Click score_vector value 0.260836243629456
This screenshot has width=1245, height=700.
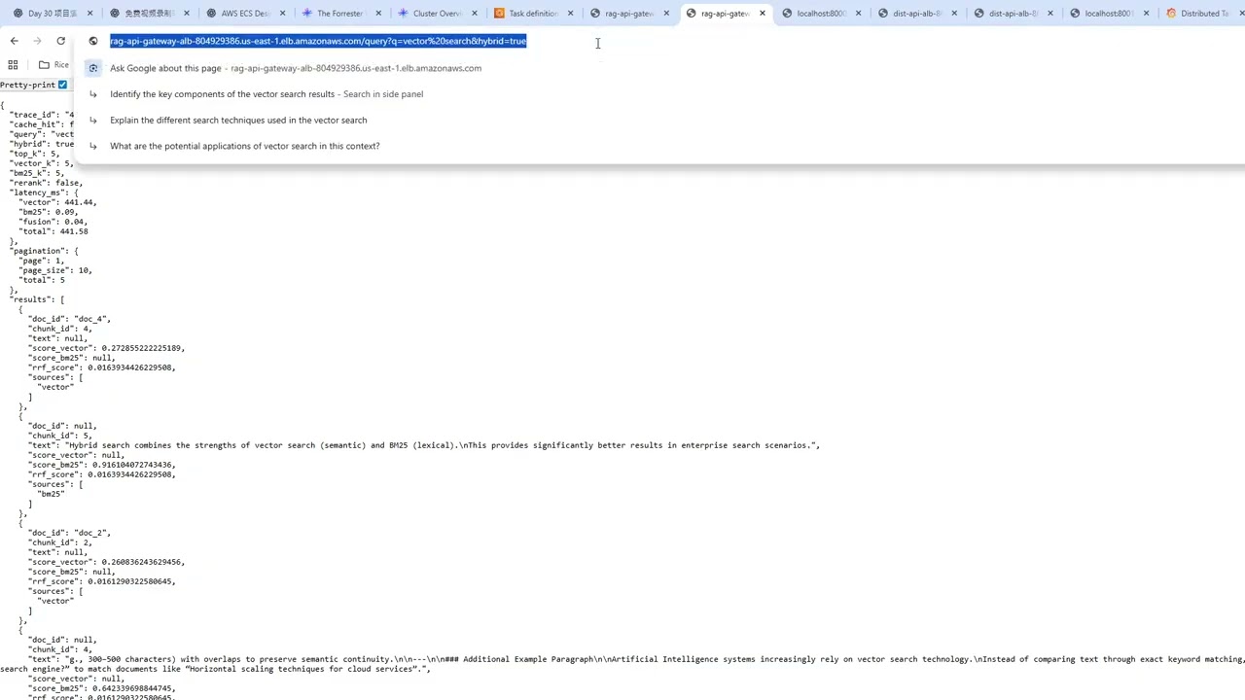(x=143, y=562)
